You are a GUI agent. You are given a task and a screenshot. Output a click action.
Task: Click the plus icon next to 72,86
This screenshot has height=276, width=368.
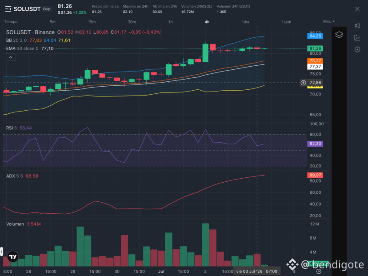click(x=303, y=83)
